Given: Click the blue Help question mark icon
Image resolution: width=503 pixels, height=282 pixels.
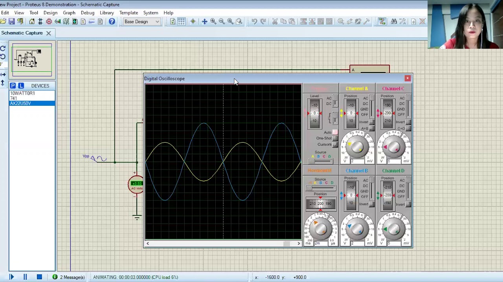Looking at the screenshot, I should (x=112, y=22).
